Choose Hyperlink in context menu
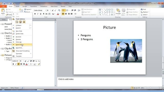This screenshot has width=164, height=92. (x=22, y=48)
